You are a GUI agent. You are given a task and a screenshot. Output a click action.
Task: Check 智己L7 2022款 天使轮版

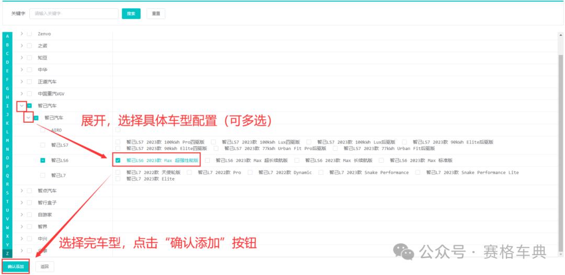118,173
